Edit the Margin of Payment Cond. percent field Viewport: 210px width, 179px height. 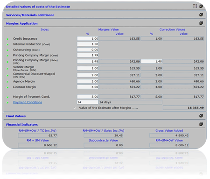tap(88, 97)
